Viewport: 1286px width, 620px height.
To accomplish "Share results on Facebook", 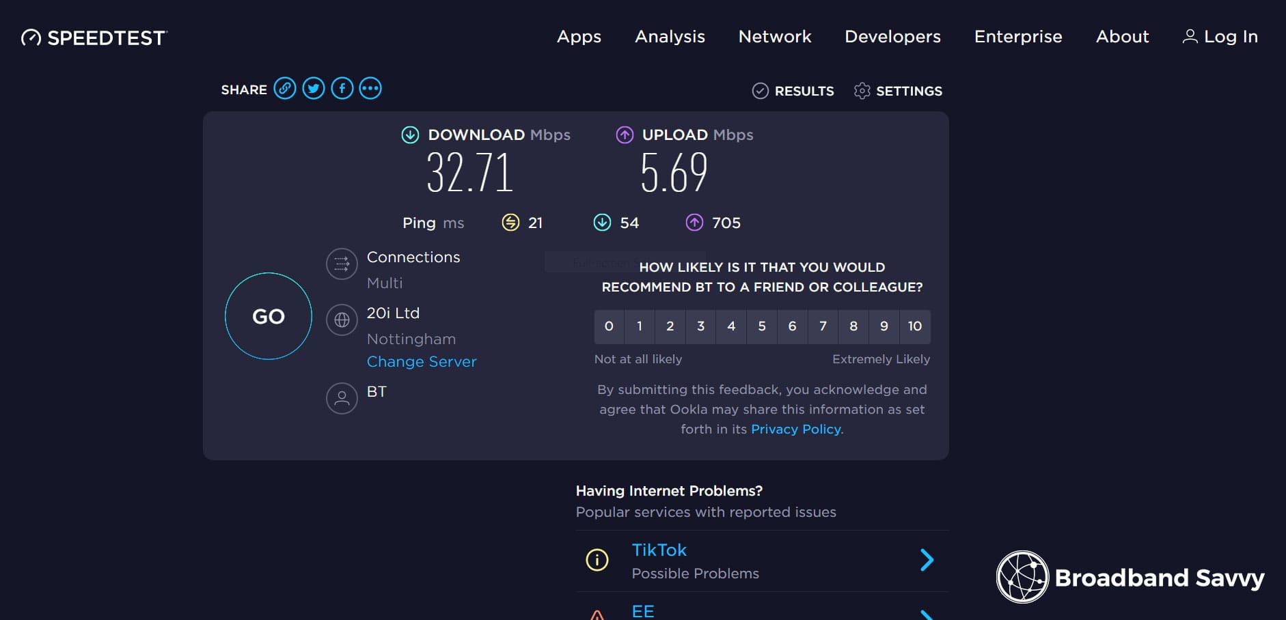I will coord(342,88).
